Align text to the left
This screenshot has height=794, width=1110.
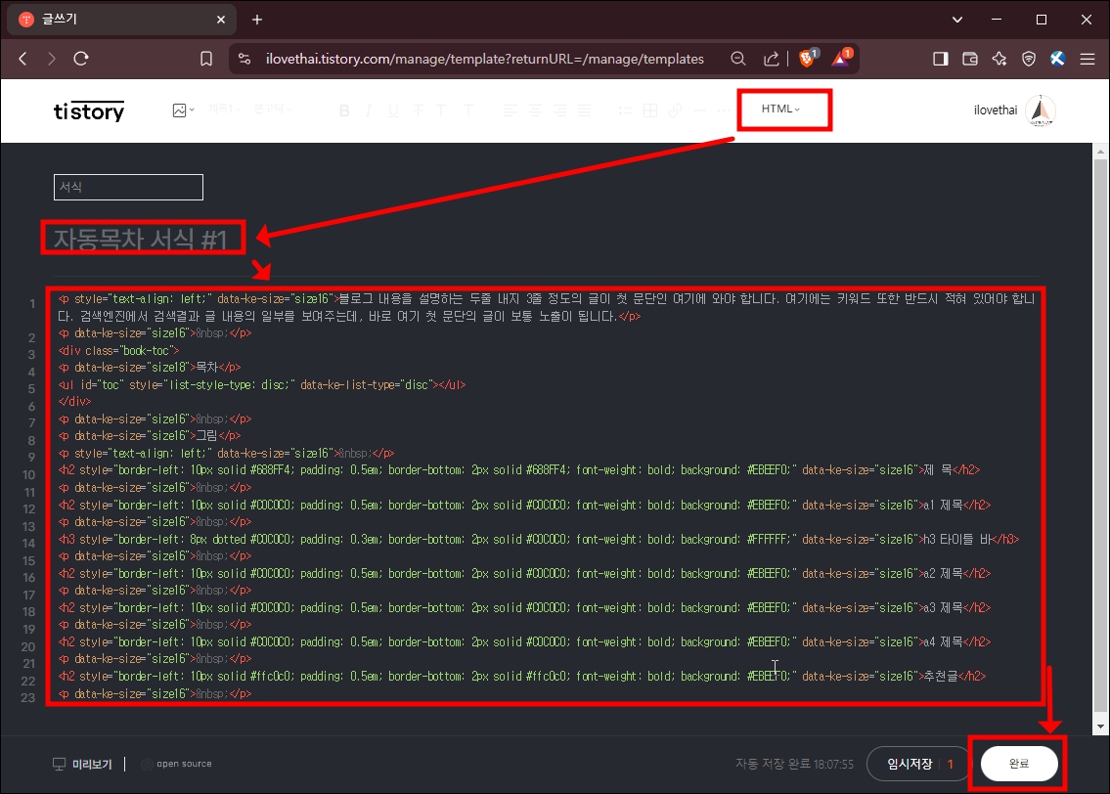(511, 110)
